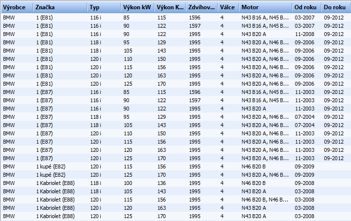
Task: Sort by the Výrobce column header
Action: 17,7
